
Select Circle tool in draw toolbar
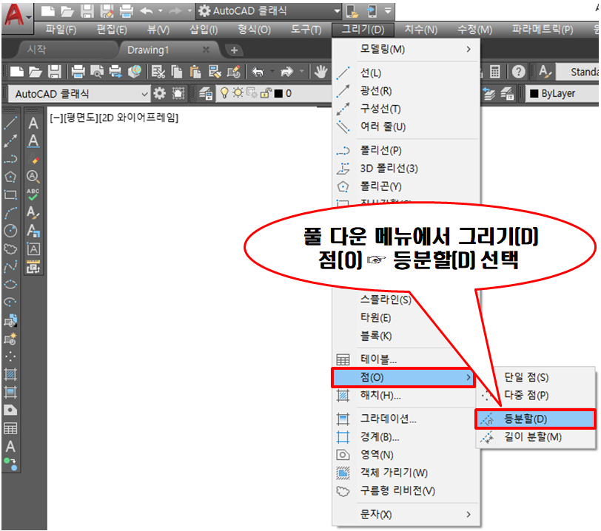click(x=10, y=231)
